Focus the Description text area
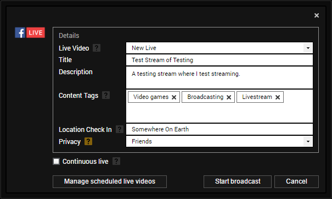Screen dimensions: 332x199 pyautogui.click(x=220, y=78)
